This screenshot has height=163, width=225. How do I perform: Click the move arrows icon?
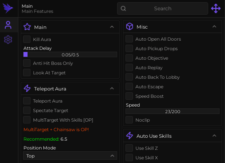(x=216, y=8)
